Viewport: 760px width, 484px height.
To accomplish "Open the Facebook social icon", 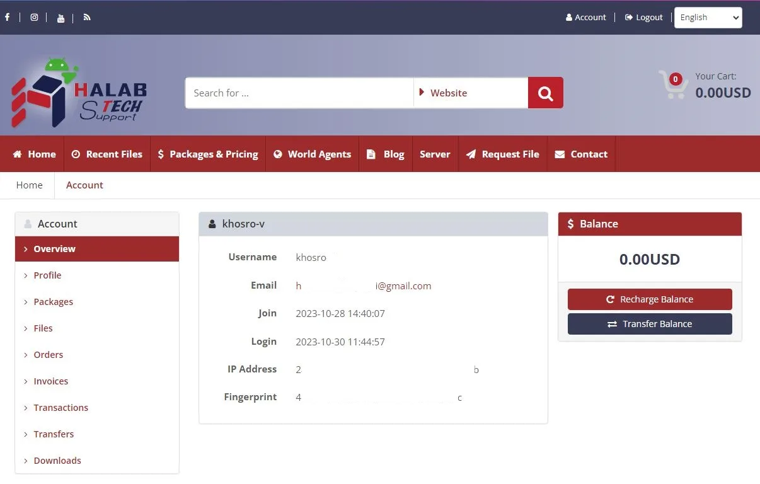I will [x=8, y=18].
